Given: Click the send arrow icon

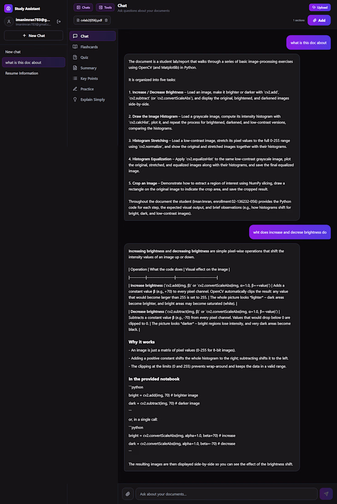Looking at the screenshot, I should 326,494.
